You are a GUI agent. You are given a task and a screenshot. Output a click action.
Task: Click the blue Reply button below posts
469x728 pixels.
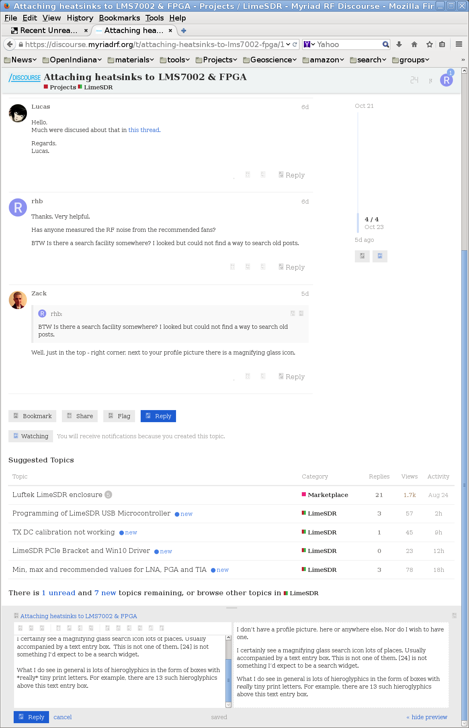coord(158,416)
